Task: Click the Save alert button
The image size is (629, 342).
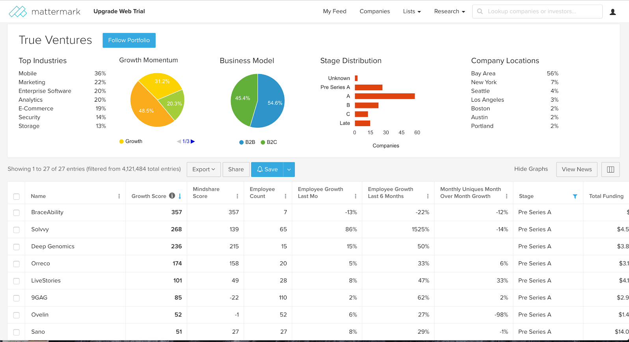Action: point(267,169)
